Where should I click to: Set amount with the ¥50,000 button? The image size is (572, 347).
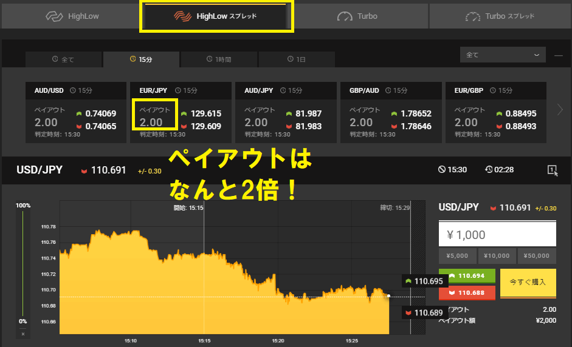click(536, 256)
